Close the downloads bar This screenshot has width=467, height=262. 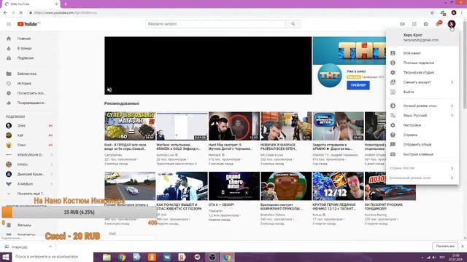[x=463, y=246]
